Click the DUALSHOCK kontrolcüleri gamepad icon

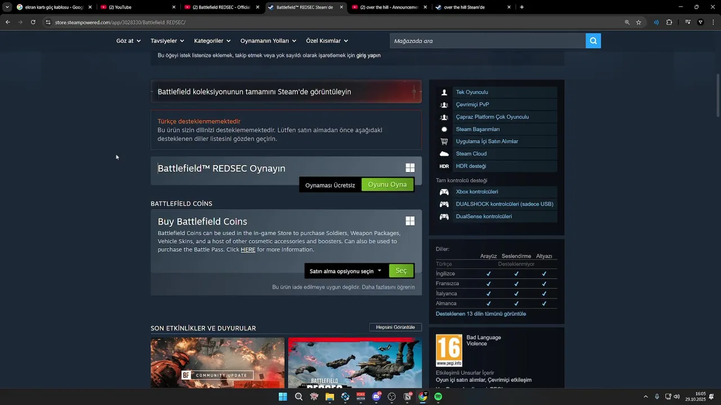click(x=444, y=204)
